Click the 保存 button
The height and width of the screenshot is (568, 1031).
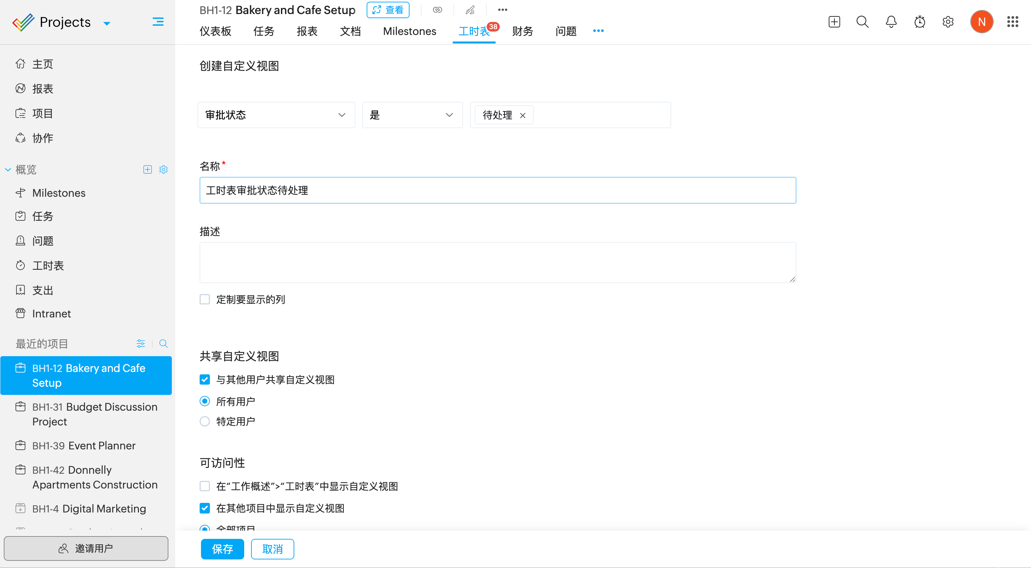[222, 549]
